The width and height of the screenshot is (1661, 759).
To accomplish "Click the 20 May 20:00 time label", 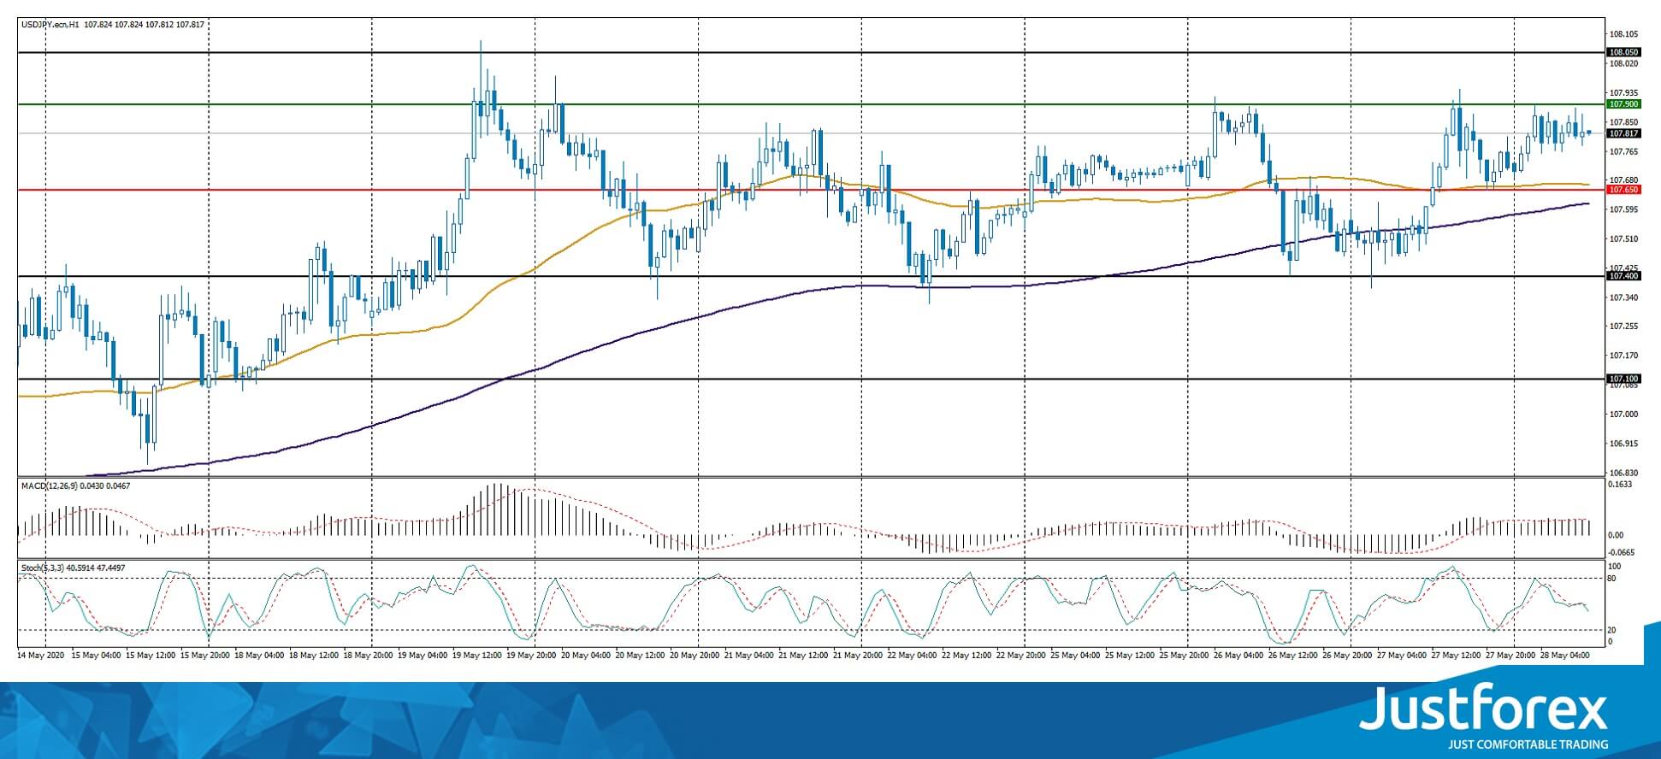I will pos(695,655).
